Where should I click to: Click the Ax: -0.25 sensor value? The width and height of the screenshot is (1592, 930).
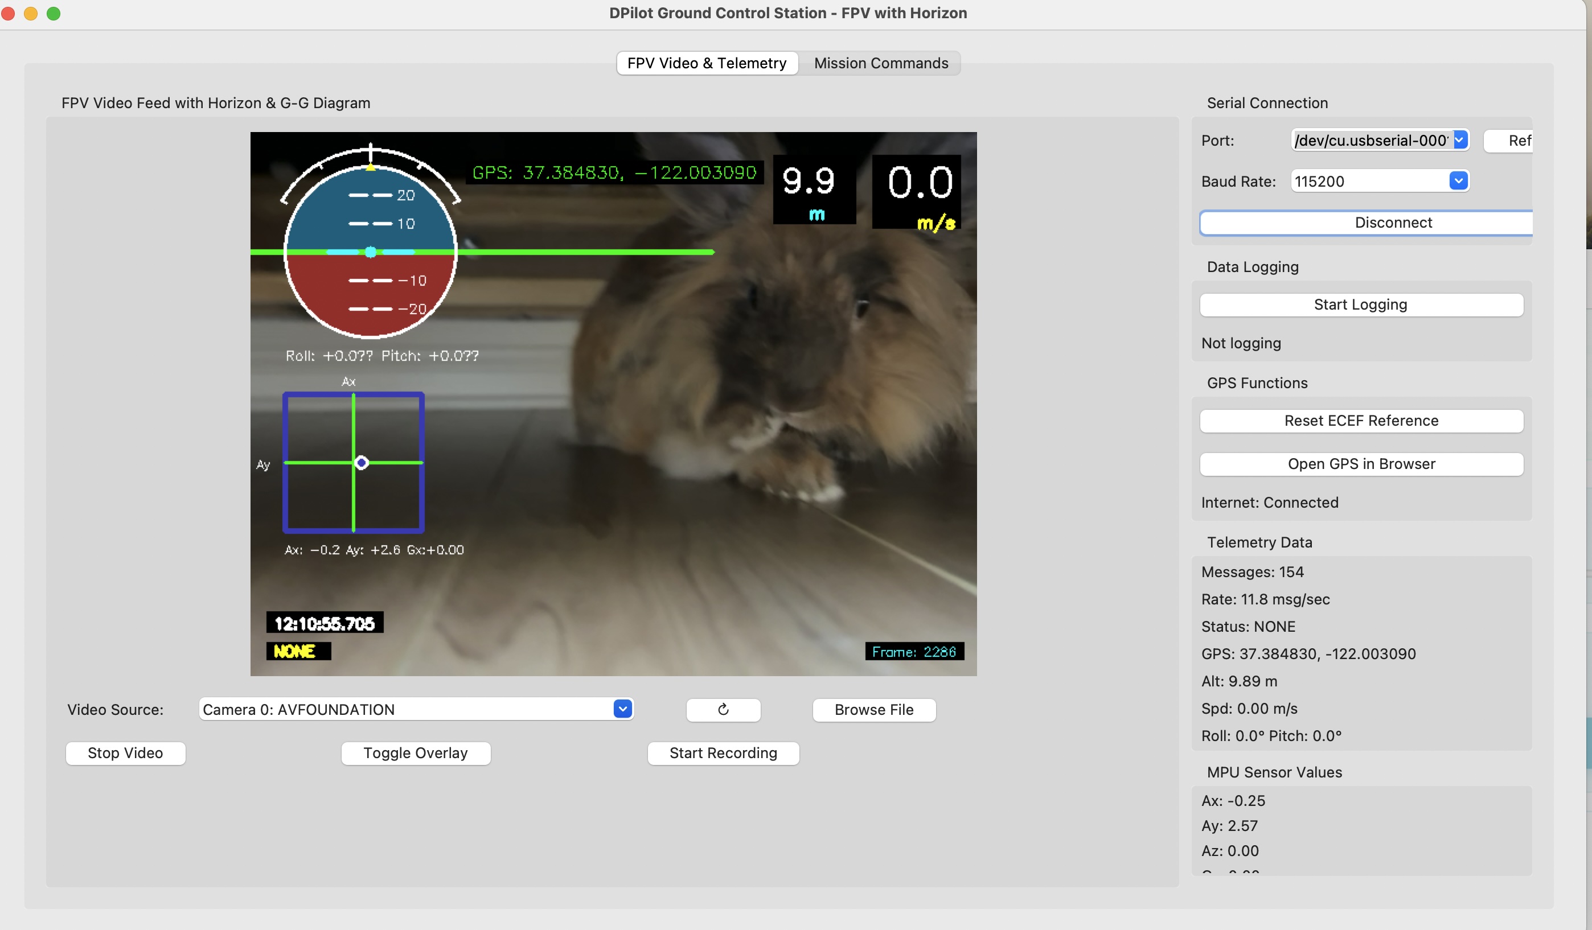pyautogui.click(x=1233, y=801)
